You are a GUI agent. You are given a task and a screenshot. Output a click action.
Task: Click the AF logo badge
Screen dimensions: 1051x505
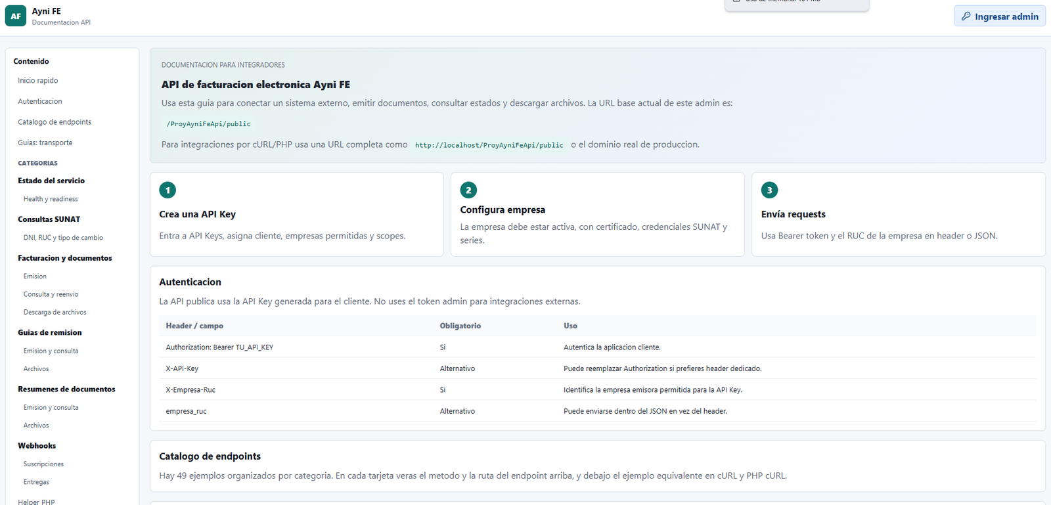point(16,16)
